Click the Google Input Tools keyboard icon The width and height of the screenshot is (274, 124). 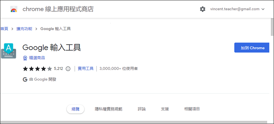point(8,51)
